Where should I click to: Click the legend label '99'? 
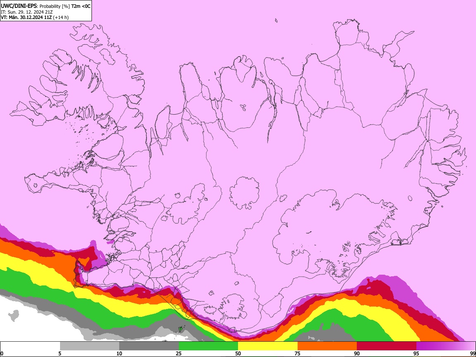click(x=472, y=354)
